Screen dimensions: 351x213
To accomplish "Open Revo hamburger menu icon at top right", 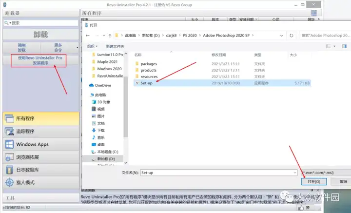I will coord(314,13).
